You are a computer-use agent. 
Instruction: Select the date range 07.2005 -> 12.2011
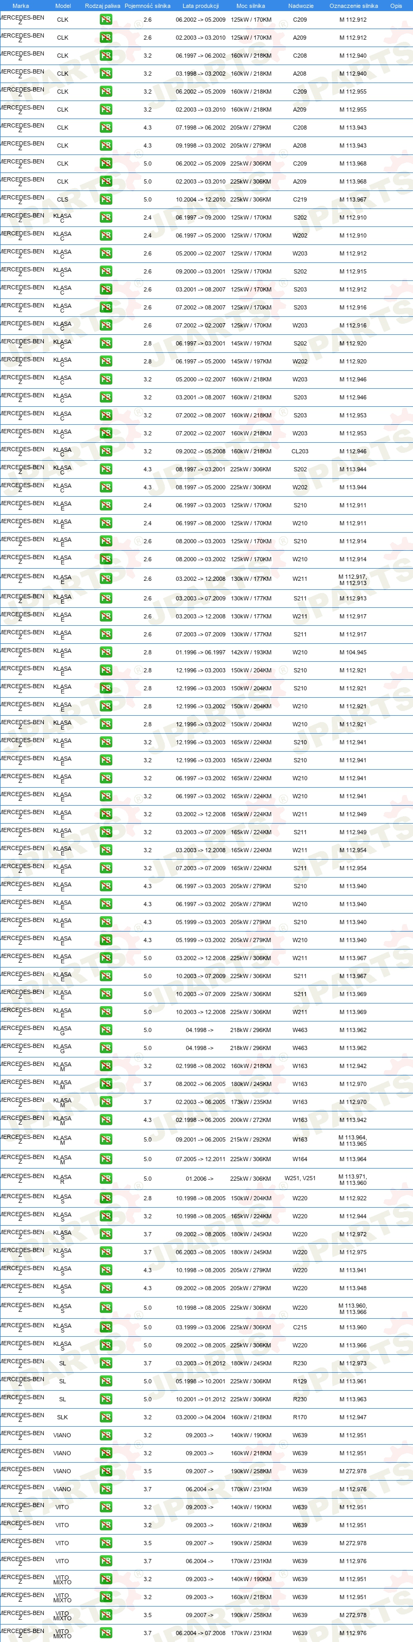point(201,1159)
